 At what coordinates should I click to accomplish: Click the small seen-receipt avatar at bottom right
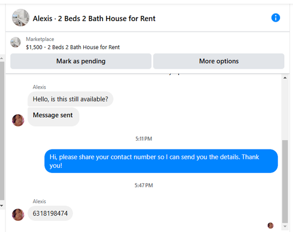point(270,226)
